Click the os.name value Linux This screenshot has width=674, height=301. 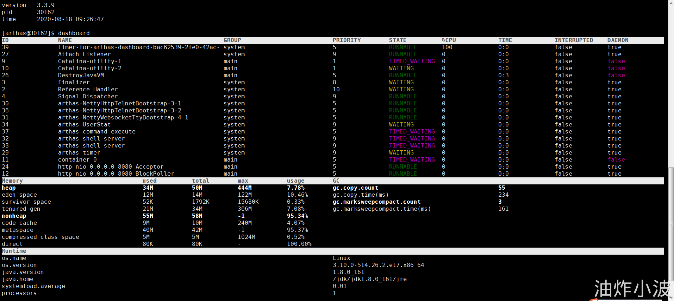click(342, 258)
